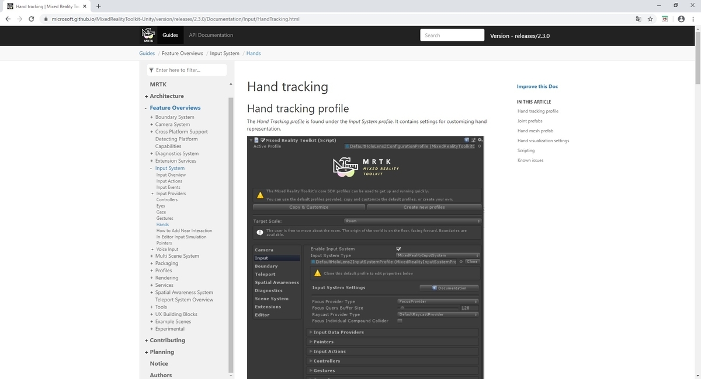Open Teleport System Overview page
Image resolution: width=701 pixels, height=379 pixels.
click(184, 300)
